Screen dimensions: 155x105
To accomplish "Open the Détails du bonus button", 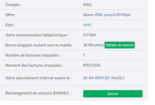I will 119,45.
